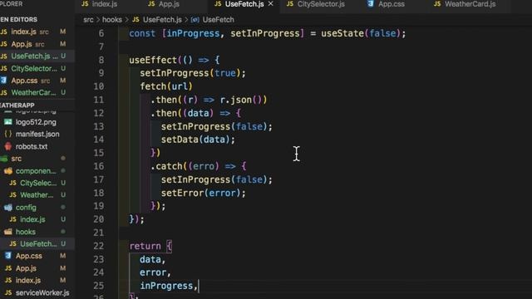532x299 pixels.
Task: Click the src folder icon
Action: click(x=4, y=159)
